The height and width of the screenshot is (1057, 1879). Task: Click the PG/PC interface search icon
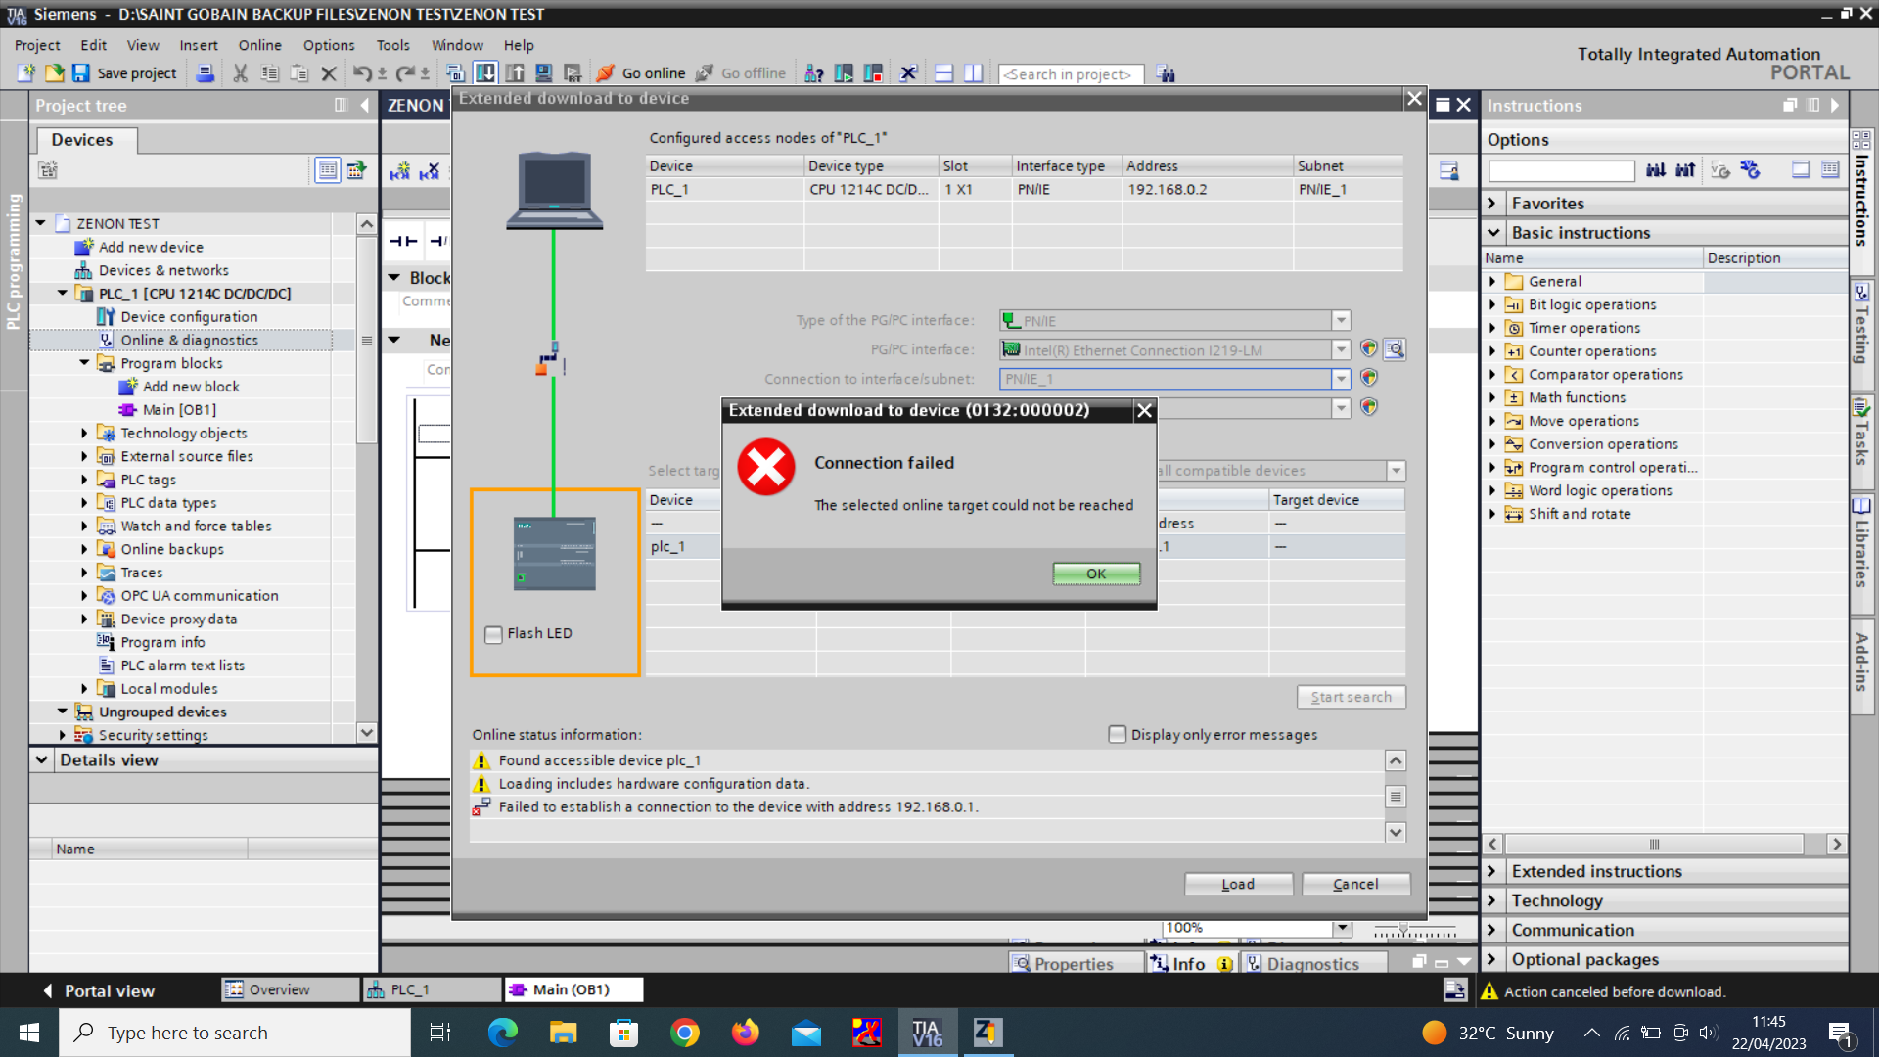coord(1396,349)
